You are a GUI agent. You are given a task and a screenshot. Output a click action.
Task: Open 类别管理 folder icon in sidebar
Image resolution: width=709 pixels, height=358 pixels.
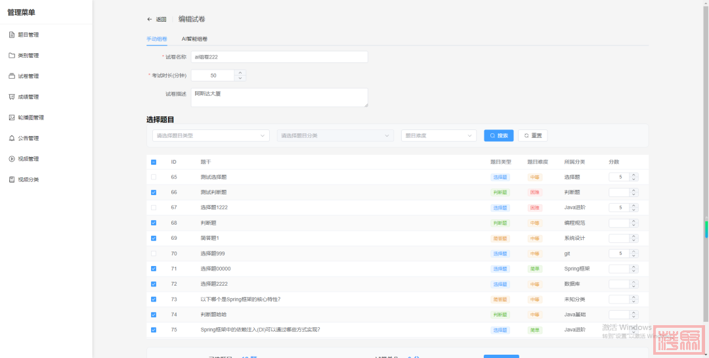point(11,56)
